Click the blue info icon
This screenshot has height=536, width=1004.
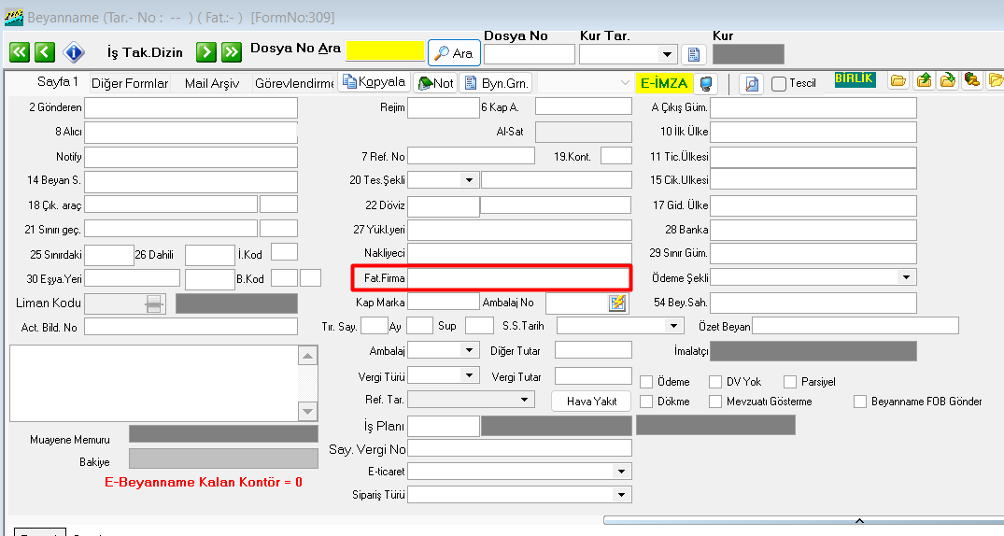[x=74, y=52]
